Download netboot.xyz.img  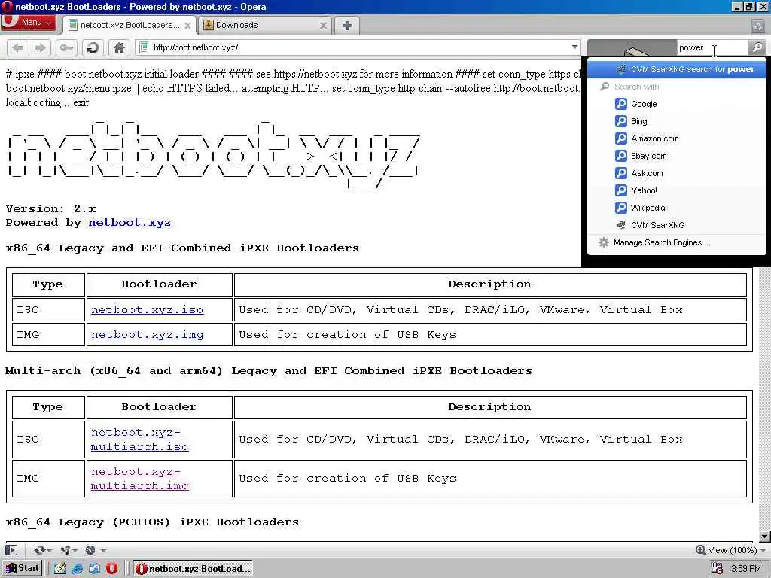pos(147,335)
